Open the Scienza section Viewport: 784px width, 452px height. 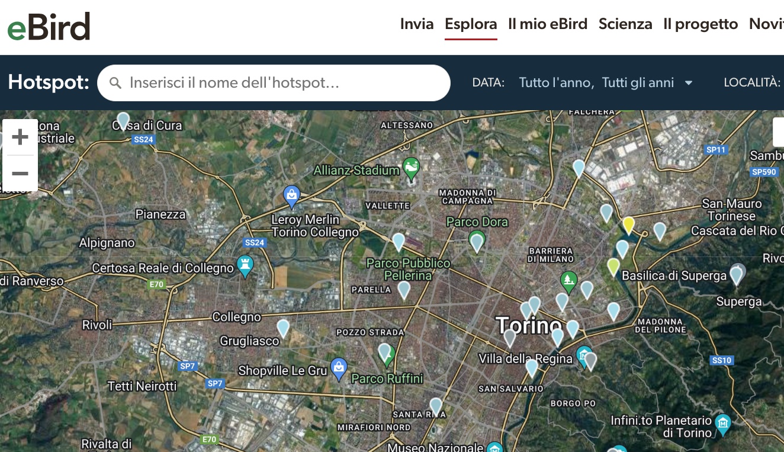coord(625,24)
